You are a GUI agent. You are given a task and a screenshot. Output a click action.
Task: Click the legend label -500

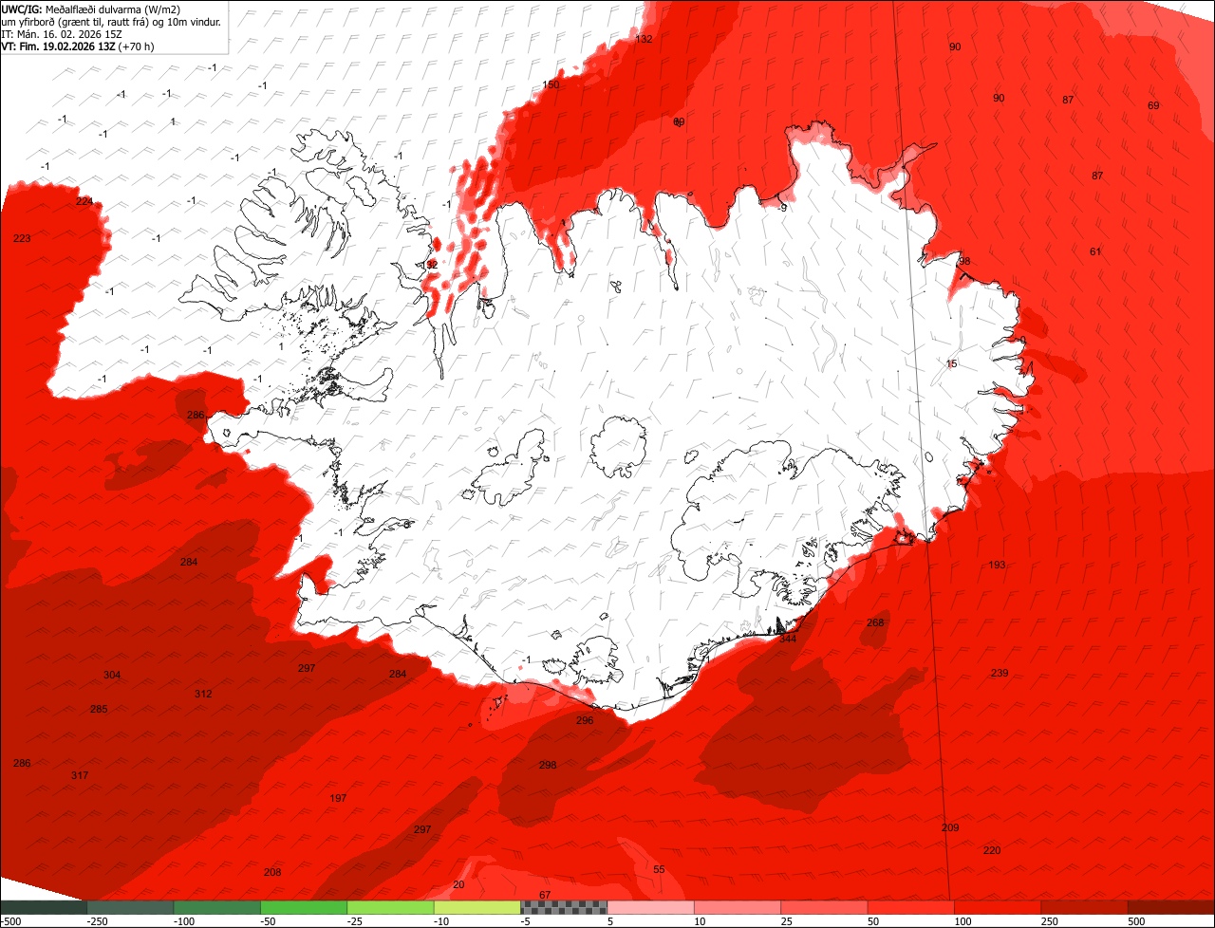click(10, 921)
